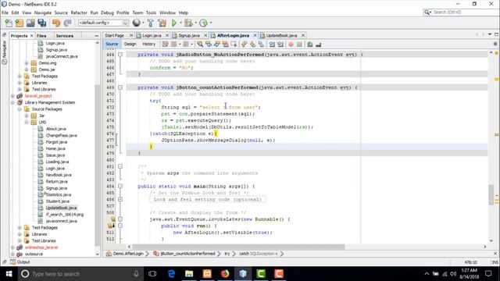500x281 pixels.
Task: Click the Undo arrow icon
Action: 56,23
